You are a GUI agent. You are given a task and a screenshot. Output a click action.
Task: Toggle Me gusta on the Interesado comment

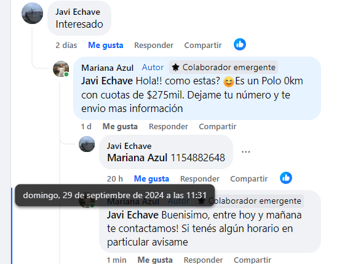coord(106,45)
